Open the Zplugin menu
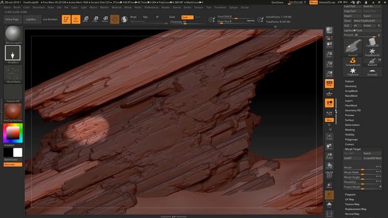This screenshot has width=388, height=218. click(x=233, y=7)
